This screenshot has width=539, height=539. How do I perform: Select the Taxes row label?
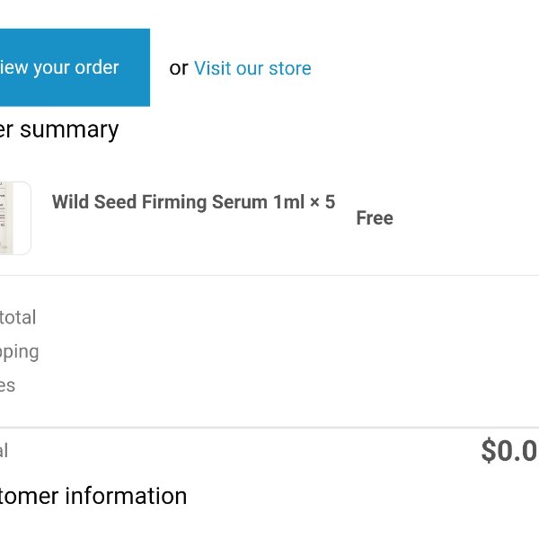pos(7,385)
